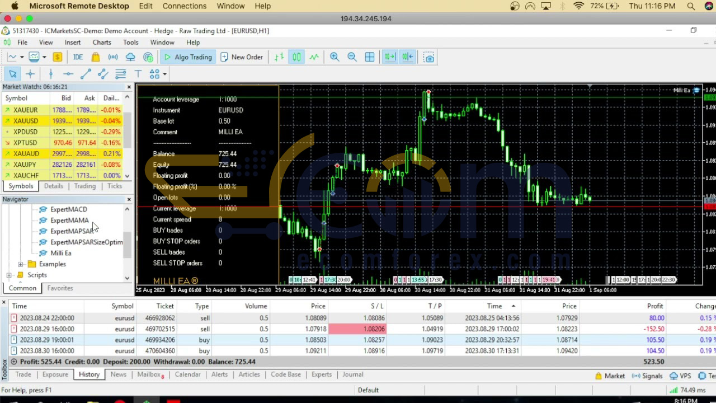Open the Market shopping bag icon
This screenshot has width=716, height=403.
(96, 57)
